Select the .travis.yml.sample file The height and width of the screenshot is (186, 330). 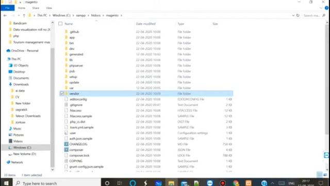click(x=81, y=128)
